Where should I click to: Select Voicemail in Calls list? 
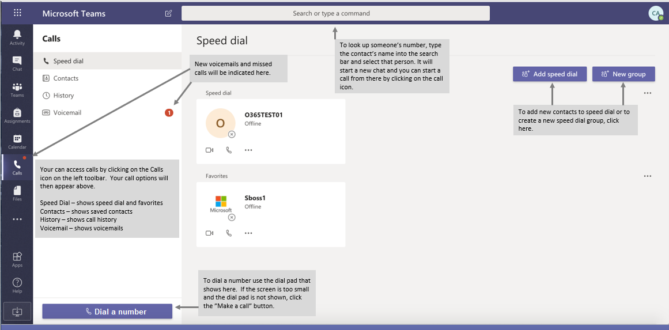coord(107,112)
